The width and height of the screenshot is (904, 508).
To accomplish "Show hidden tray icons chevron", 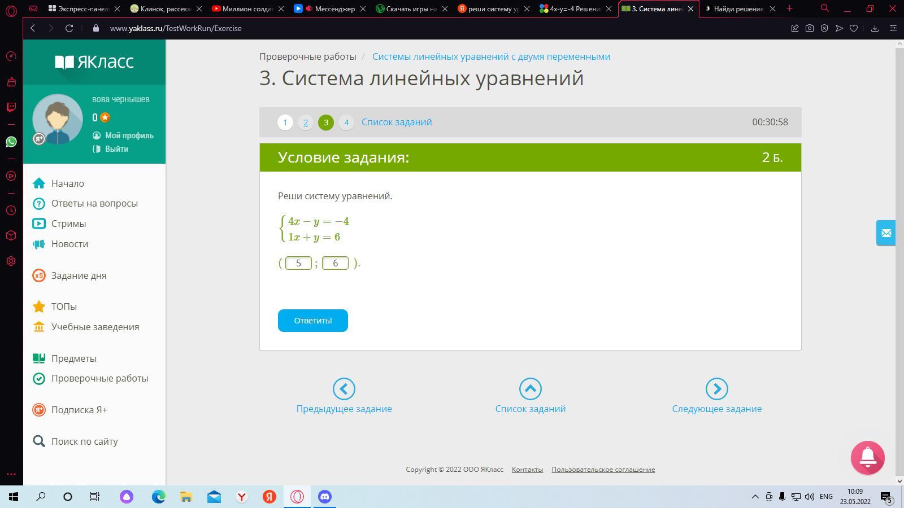I will click(x=755, y=497).
